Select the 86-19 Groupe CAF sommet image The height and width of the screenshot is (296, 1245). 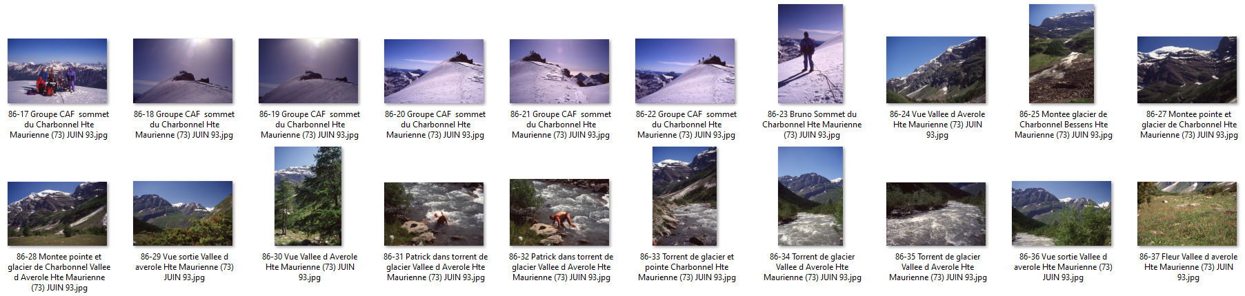(308, 71)
